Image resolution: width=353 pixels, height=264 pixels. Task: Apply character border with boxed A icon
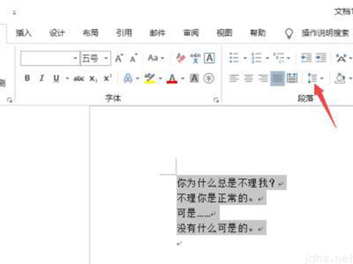[209, 58]
